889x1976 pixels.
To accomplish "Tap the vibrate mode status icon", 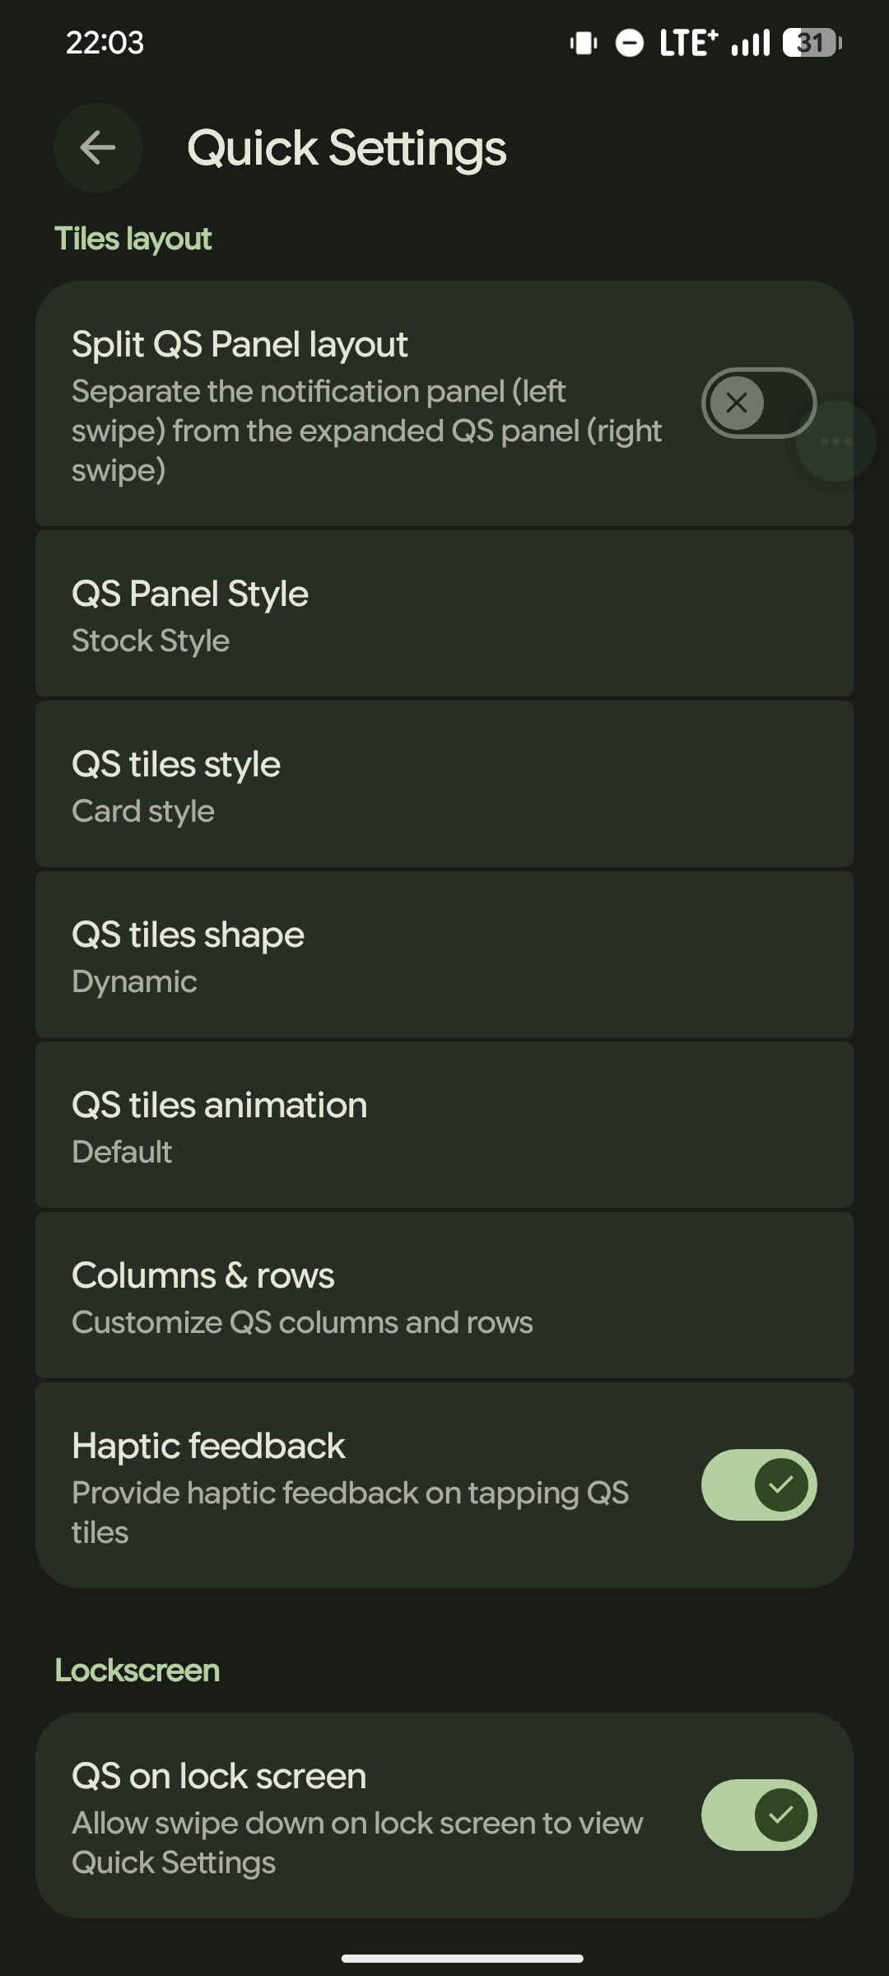I will [584, 43].
